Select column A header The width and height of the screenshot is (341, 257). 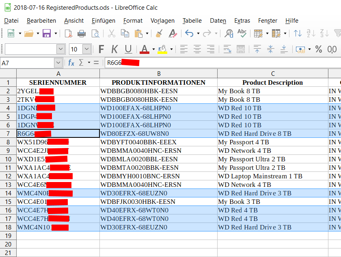[x=58, y=74]
